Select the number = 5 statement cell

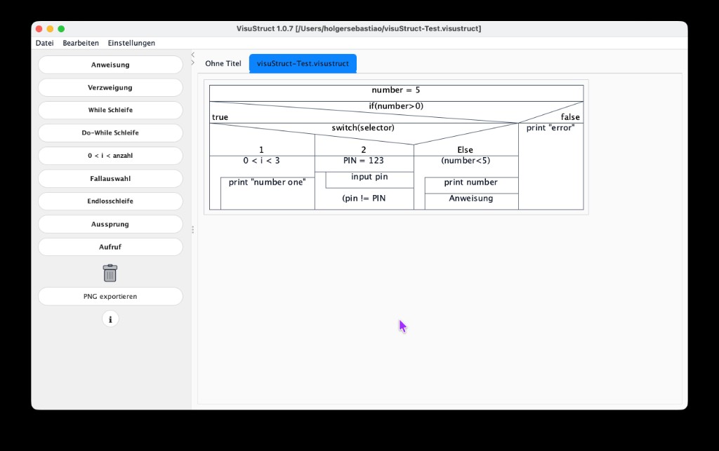pyautogui.click(x=395, y=90)
